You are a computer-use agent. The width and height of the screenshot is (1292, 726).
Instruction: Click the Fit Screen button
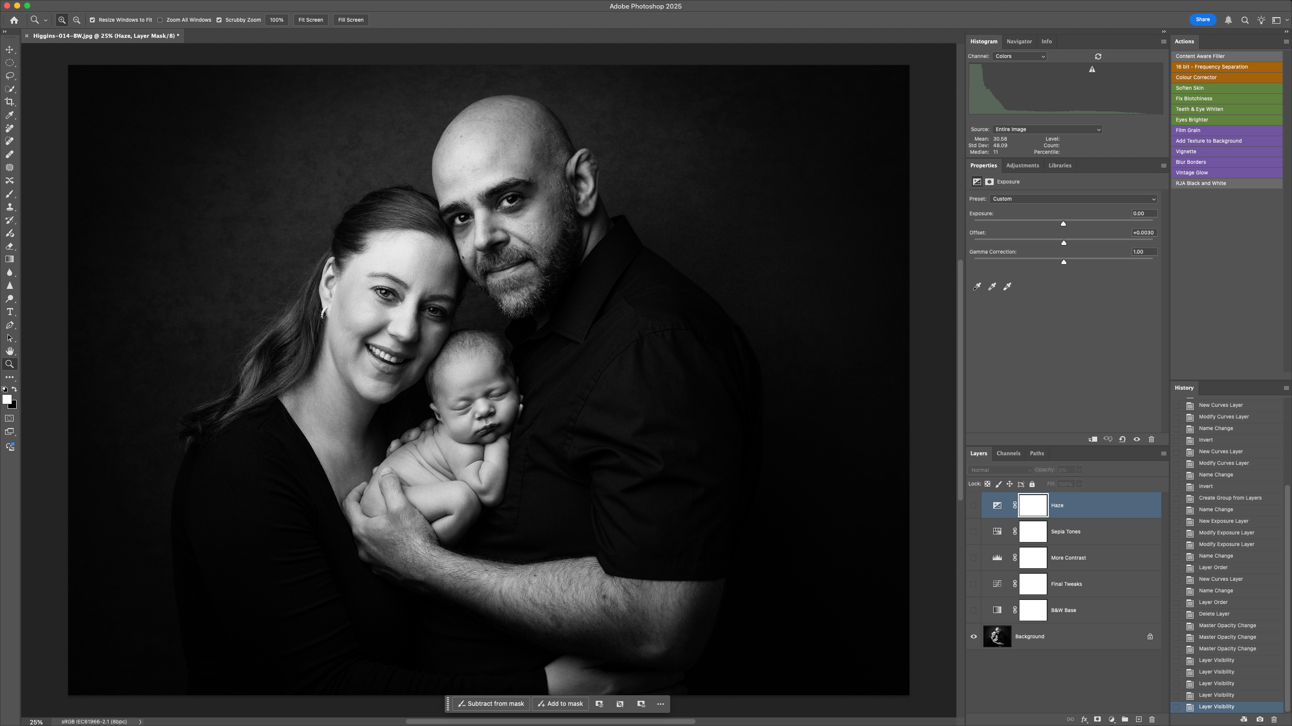tap(310, 20)
